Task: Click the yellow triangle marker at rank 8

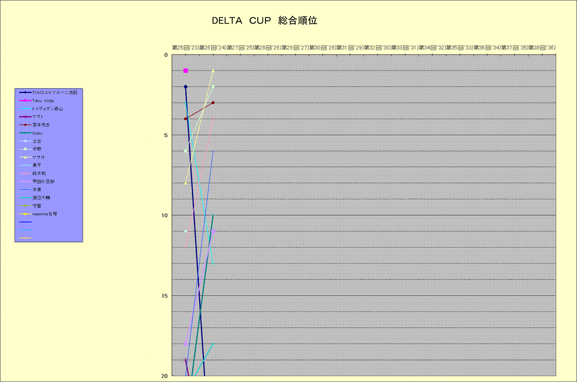Action: coord(185,183)
